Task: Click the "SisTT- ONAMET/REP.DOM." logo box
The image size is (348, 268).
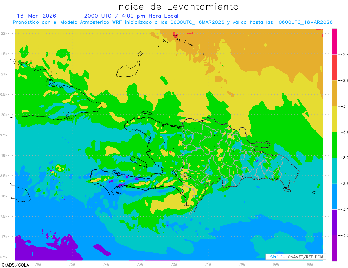Action: coord(296,257)
